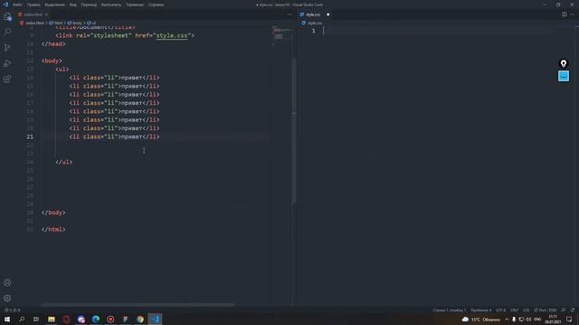This screenshot has height=325, width=579.
Task: Click the weather widget on taskbar
Action: click(481, 320)
